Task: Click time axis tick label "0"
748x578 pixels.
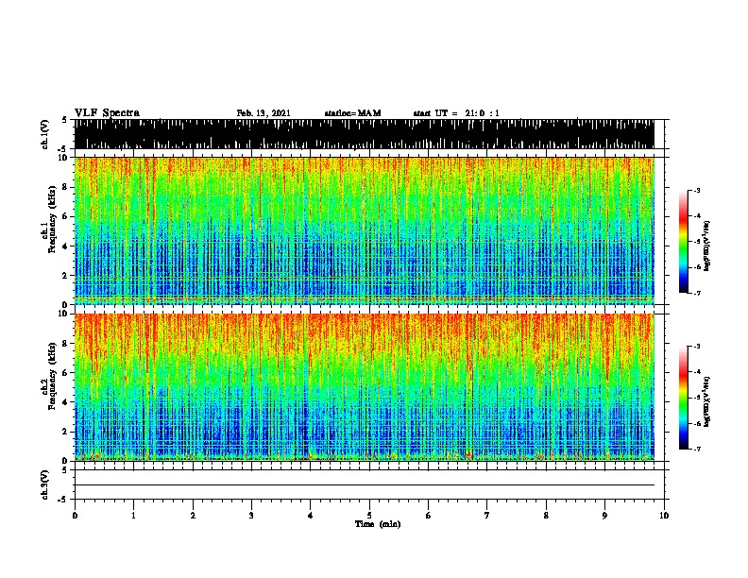Action: pos(75,516)
